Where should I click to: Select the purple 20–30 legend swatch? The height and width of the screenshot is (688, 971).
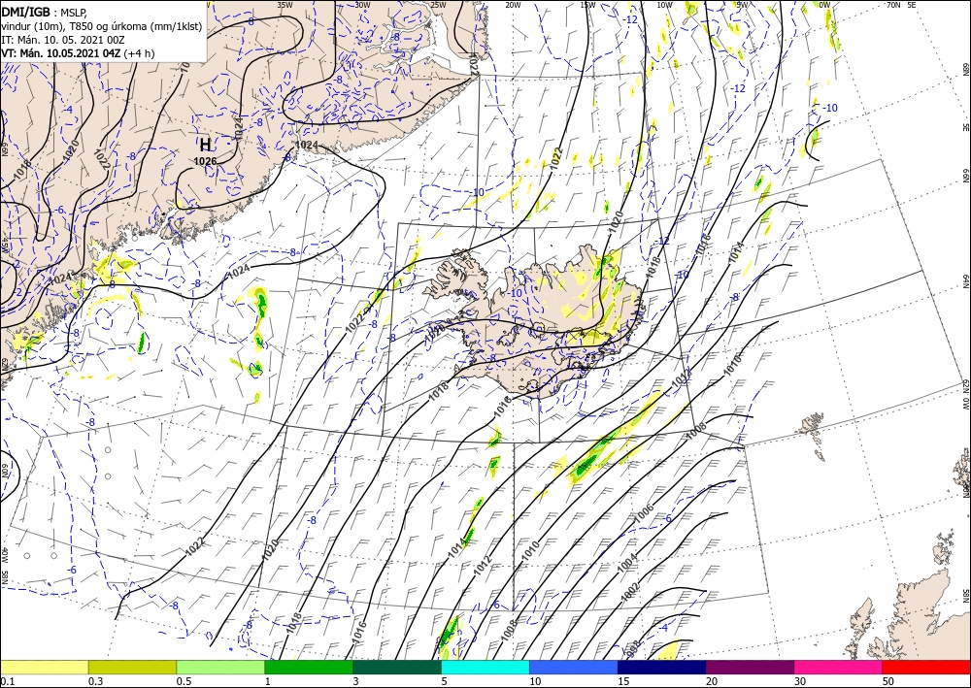coord(750,667)
